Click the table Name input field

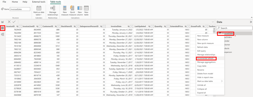(x=20, y=9)
